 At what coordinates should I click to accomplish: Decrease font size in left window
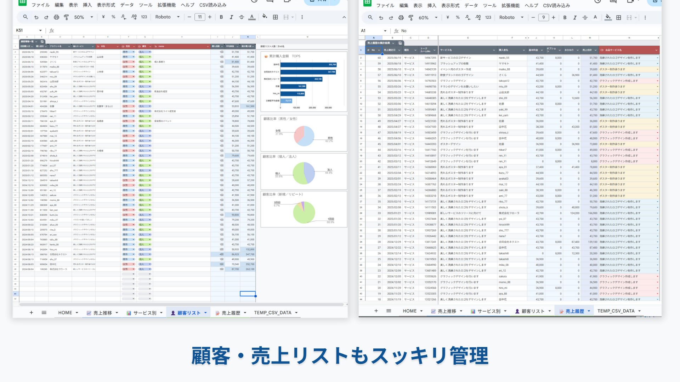(189, 17)
